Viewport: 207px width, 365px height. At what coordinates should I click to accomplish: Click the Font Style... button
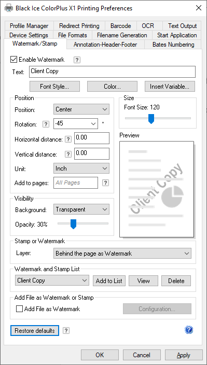pos(54,87)
